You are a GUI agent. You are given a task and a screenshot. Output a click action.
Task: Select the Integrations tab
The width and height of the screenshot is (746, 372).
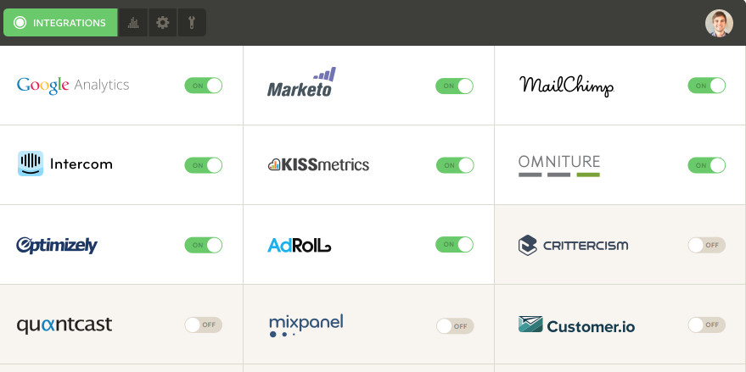click(x=60, y=22)
